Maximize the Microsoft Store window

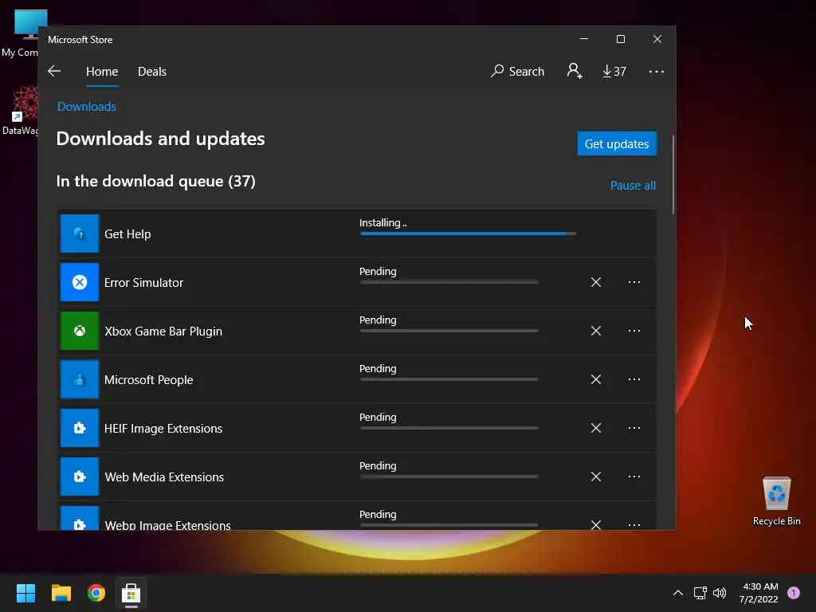click(620, 39)
